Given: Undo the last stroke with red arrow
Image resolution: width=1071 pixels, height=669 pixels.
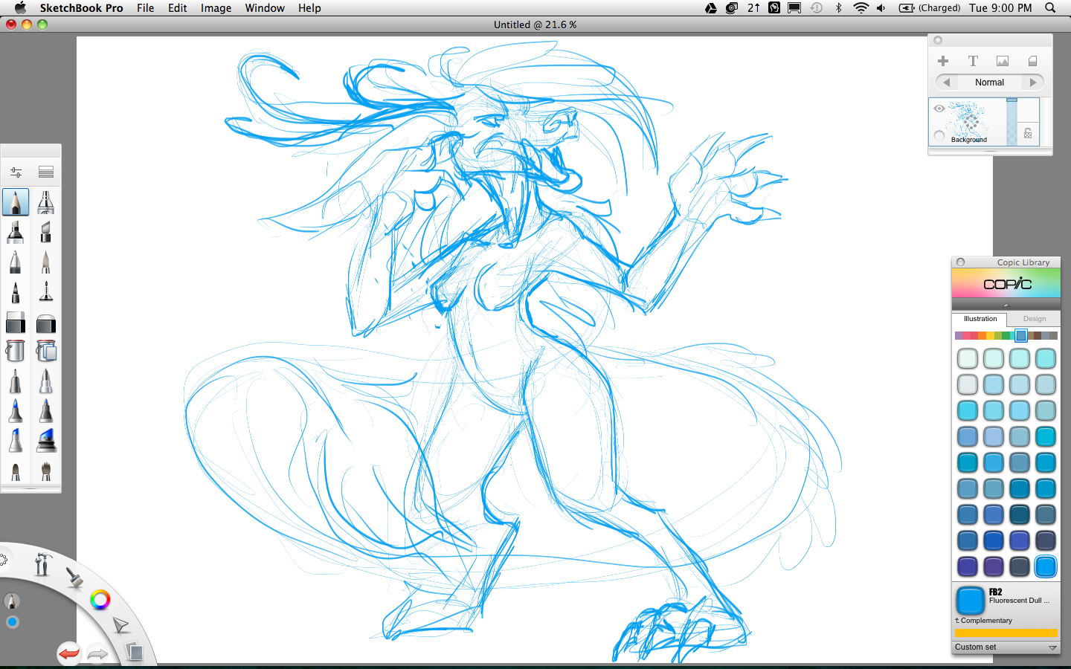Looking at the screenshot, I should pos(69,653).
